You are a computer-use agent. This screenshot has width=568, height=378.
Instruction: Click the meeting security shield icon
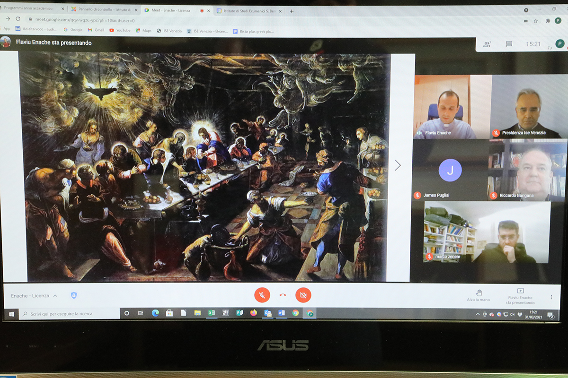pos(73,295)
